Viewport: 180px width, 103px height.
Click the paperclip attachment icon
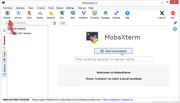pos(175,23)
